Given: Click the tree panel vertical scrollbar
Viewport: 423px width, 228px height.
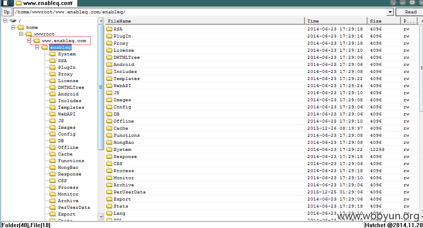Looking at the screenshot, I should point(101,88).
